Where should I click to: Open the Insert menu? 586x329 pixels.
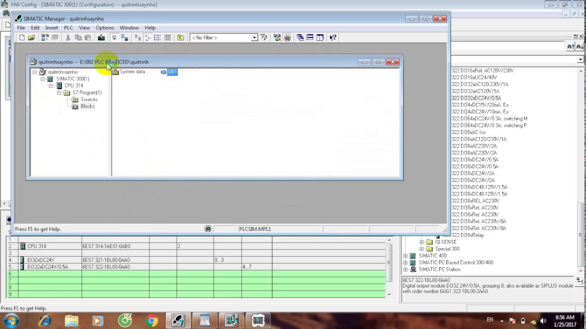[52, 28]
